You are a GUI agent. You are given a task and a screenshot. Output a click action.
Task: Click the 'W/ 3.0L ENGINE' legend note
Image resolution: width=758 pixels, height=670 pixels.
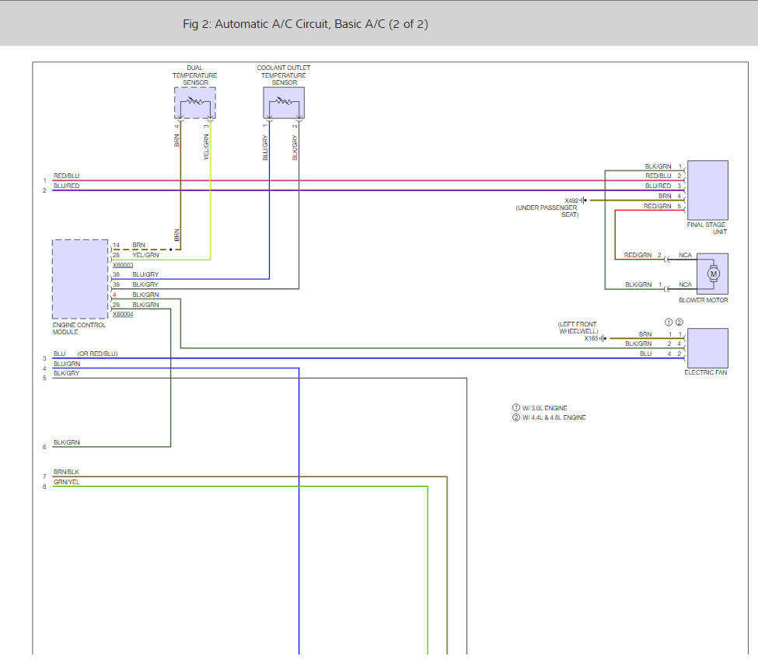tap(541, 408)
